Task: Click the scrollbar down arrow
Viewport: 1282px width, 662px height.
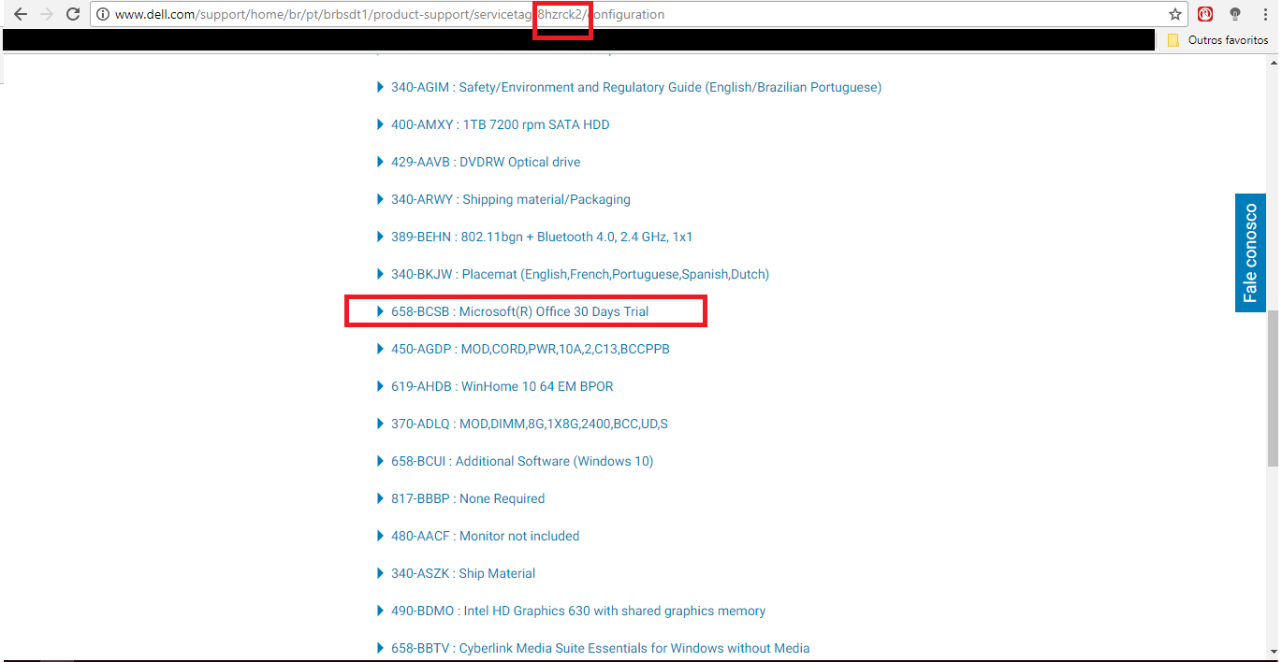Action: tap(1273, 654)
